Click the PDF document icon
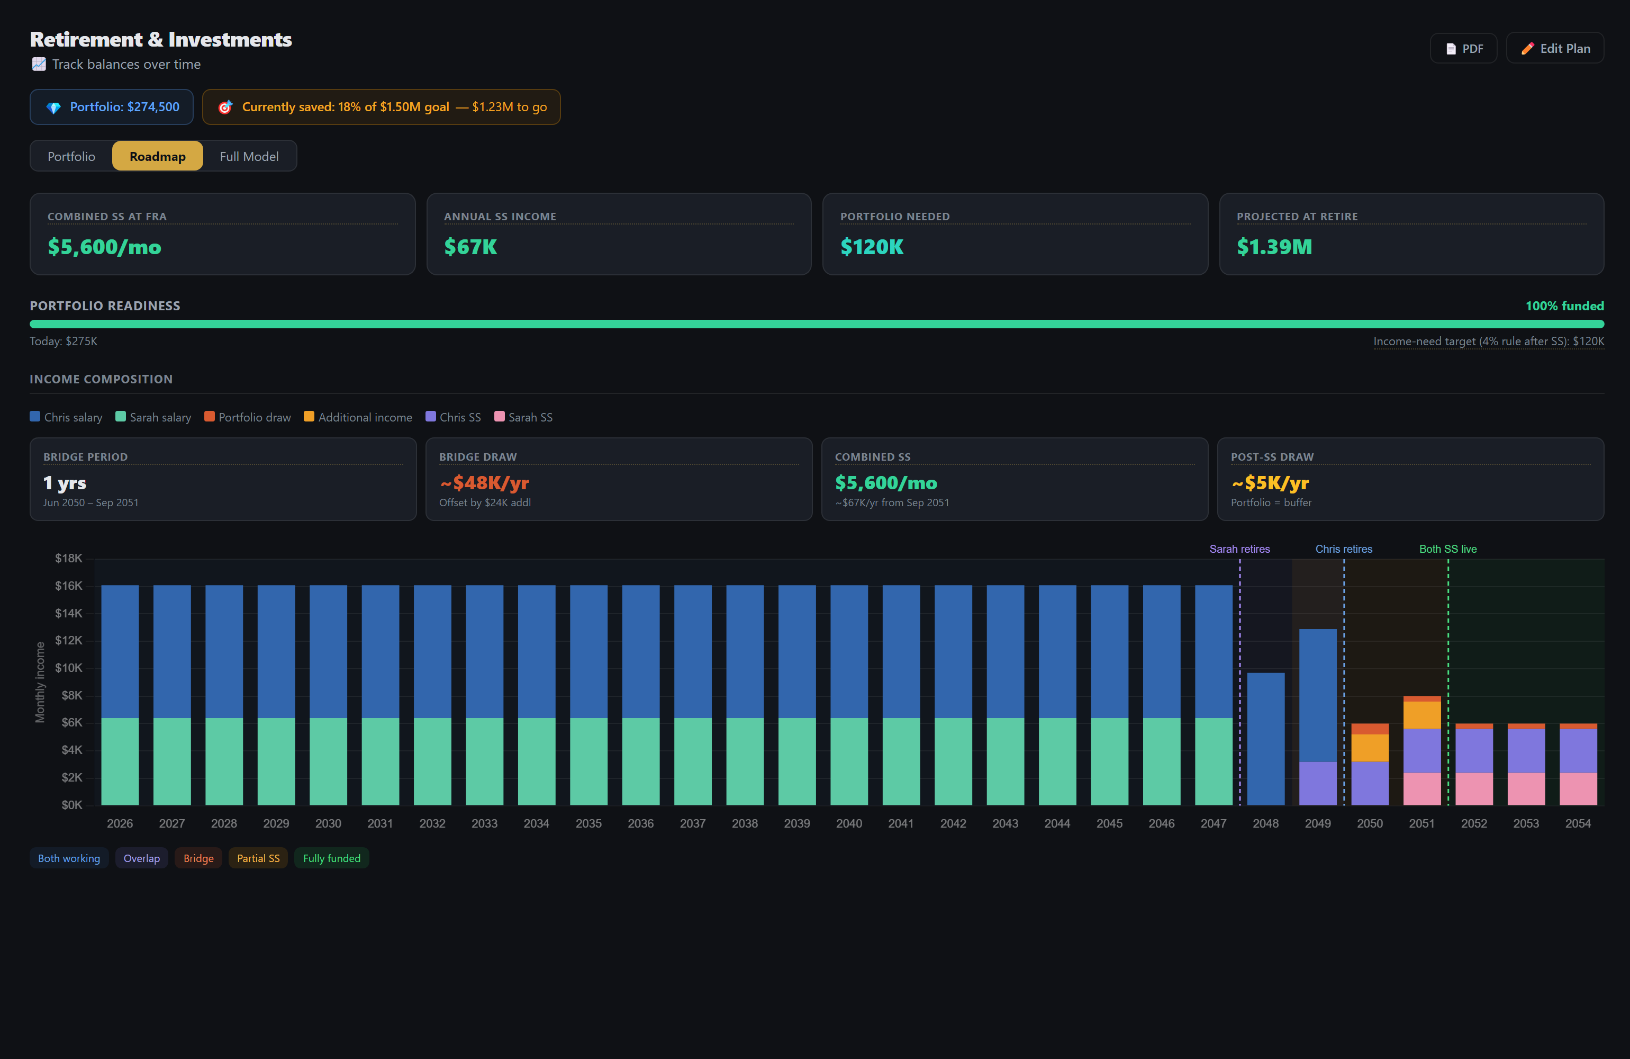 1451,49
